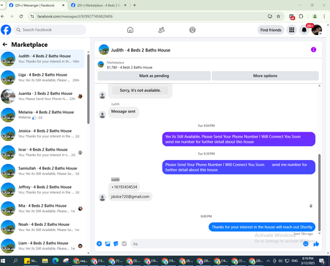Open the Friends icon in top navigation
Screen dimensions: 330x266
(161, 30)
